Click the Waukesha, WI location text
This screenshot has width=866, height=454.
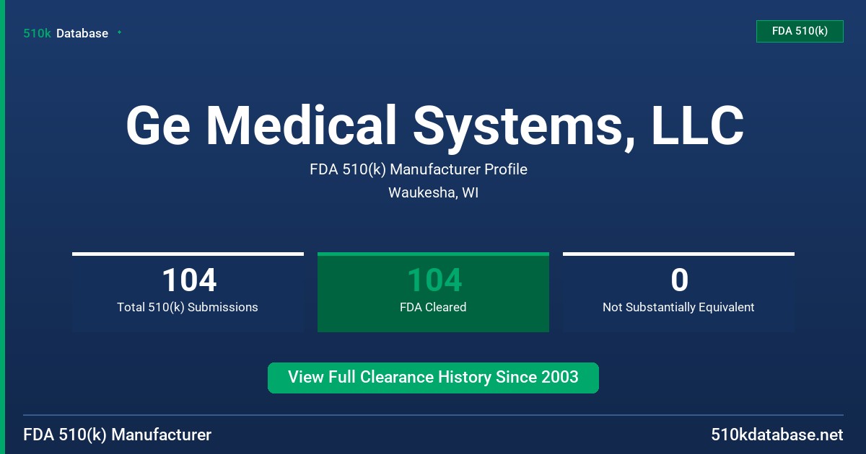pos(433,193)
